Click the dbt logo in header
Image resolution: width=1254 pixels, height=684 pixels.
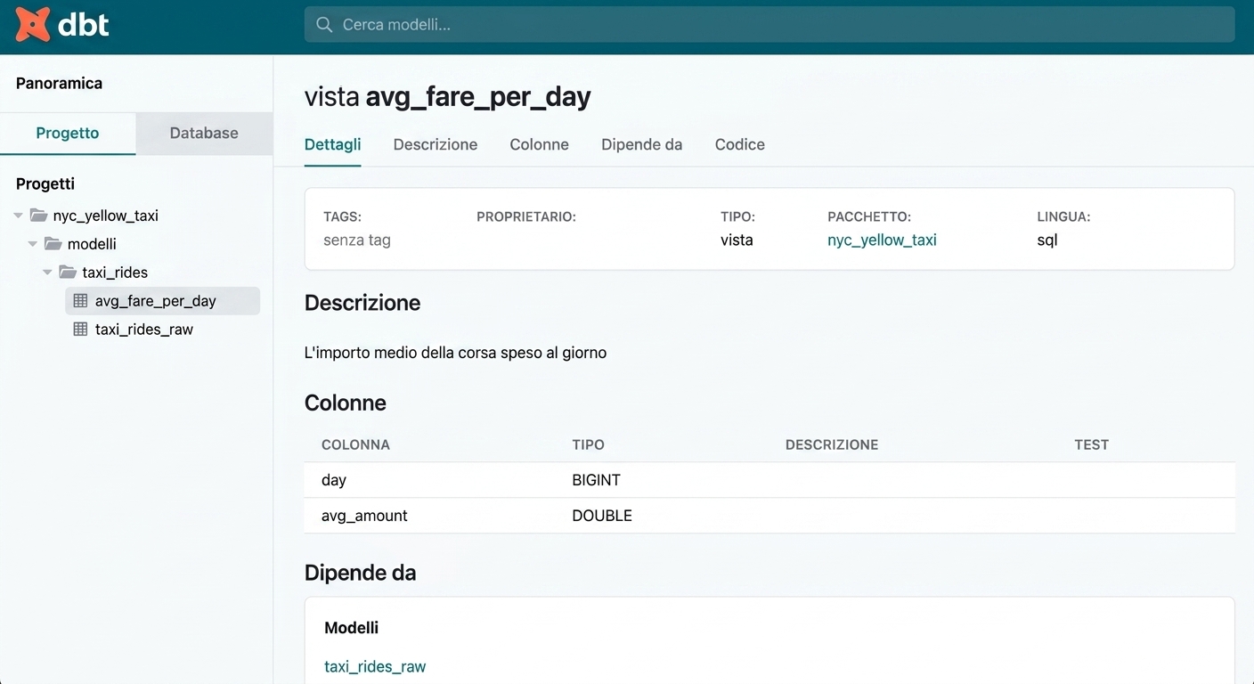tap(62, 24)
